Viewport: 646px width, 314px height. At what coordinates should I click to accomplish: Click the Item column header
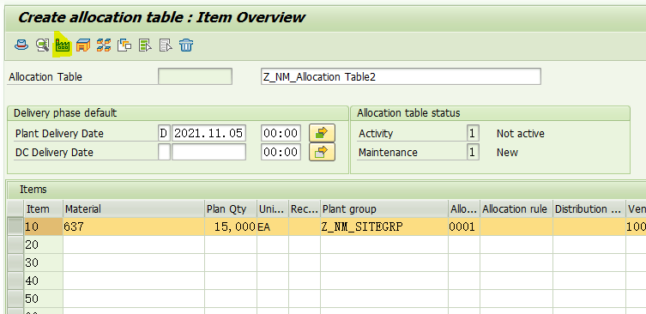[x=44, y=208]
